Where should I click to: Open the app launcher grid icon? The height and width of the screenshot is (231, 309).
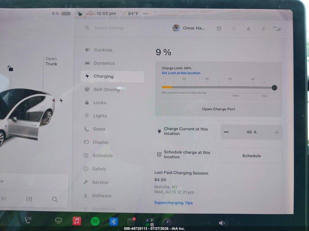click(150, 222)
